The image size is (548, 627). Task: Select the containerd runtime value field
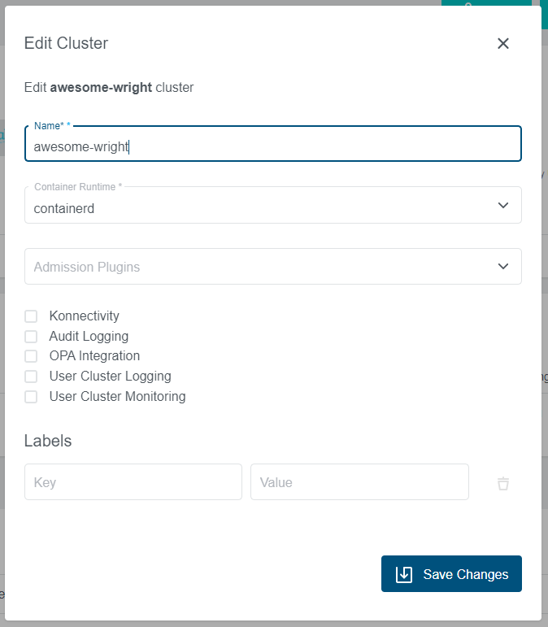pyautogui.click(x=244, y=208)
